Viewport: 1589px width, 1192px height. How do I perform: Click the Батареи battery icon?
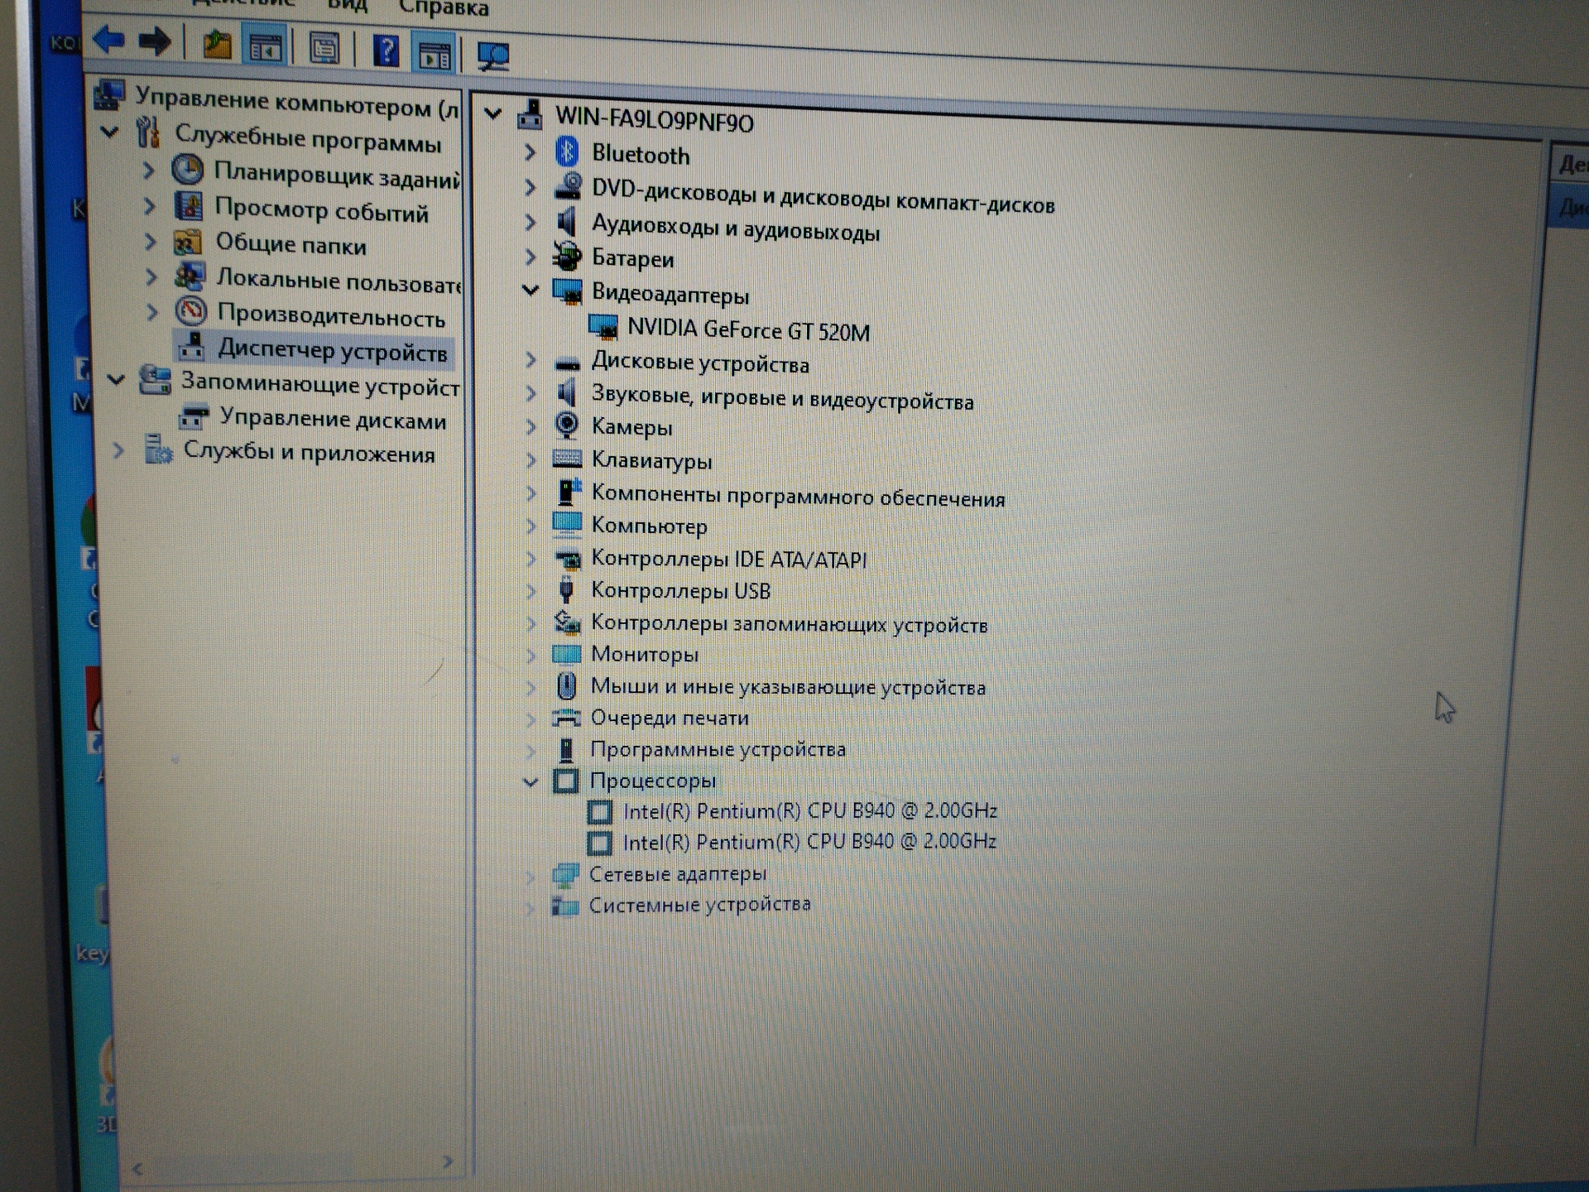click(x=567, y=256)
